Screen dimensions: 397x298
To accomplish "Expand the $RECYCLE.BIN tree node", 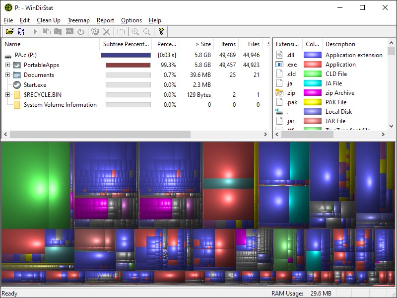I will tap(8, 95).
